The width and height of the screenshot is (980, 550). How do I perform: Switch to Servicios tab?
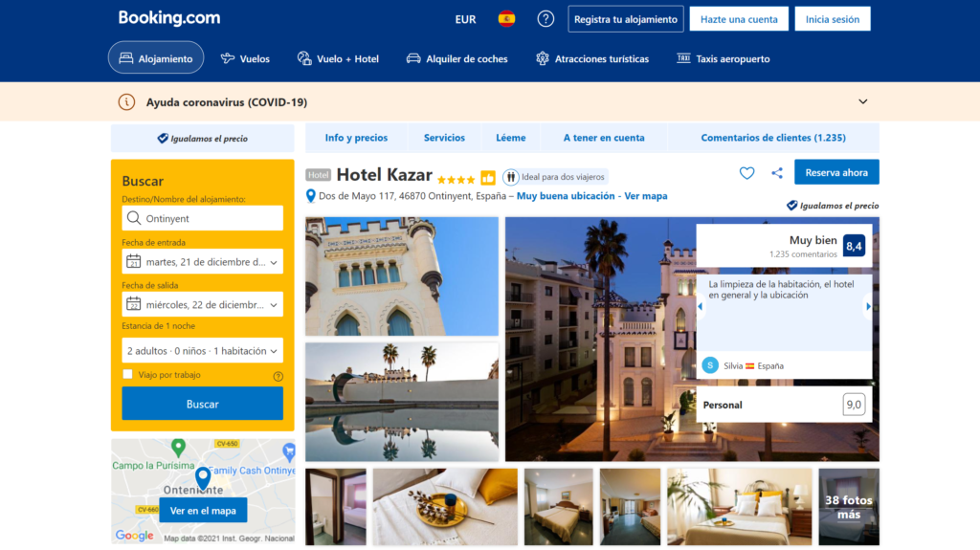tap(444, 138)
